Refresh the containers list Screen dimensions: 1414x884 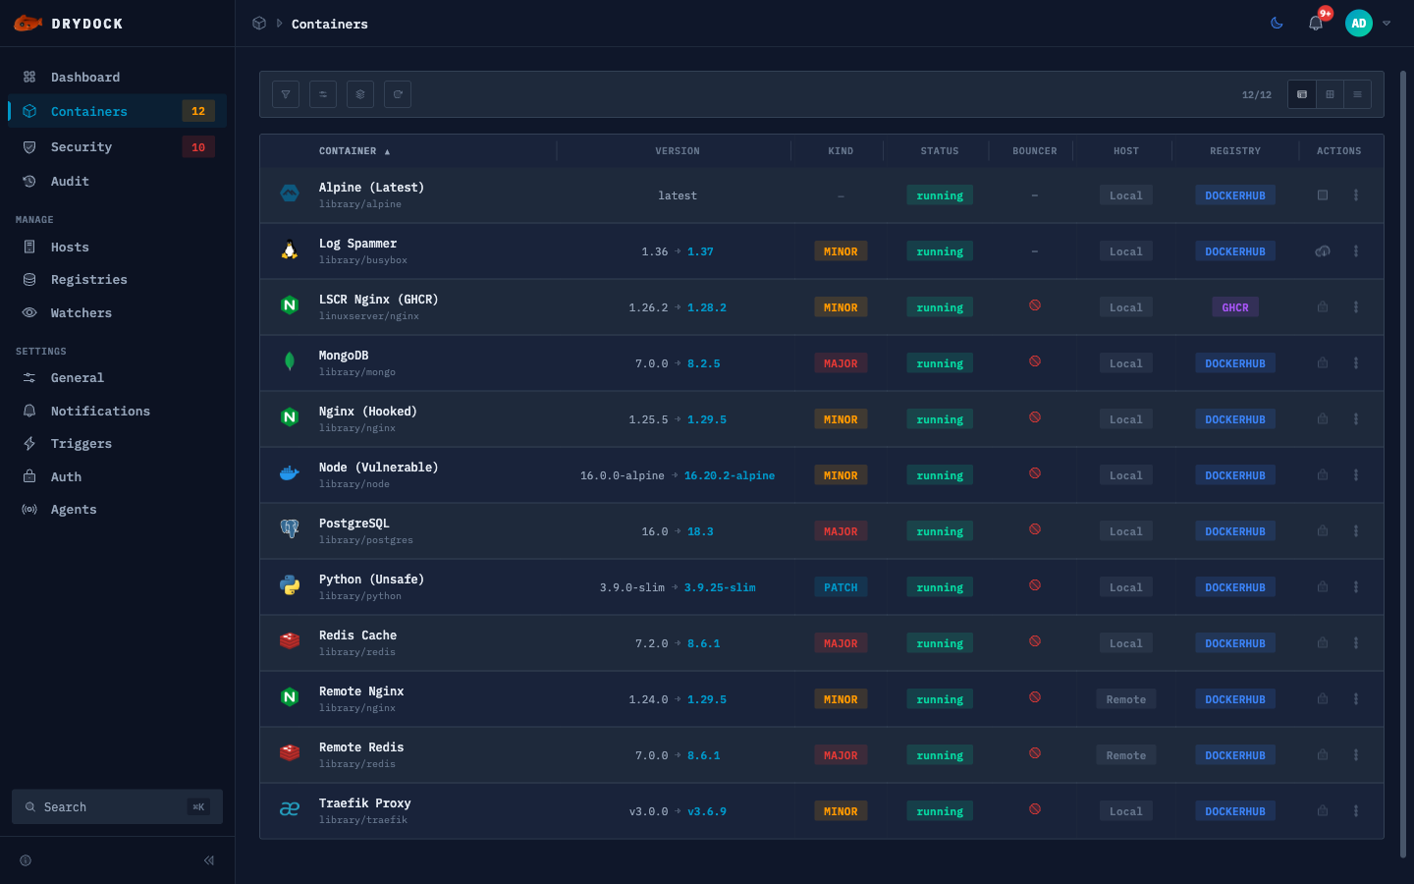[398, 94]
